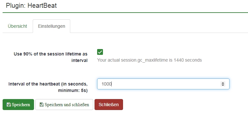The height and width of the screenshot is (121, 248).
Task: Uncheck the 90% session lifetime checkbox
Action: click(100, 52)
